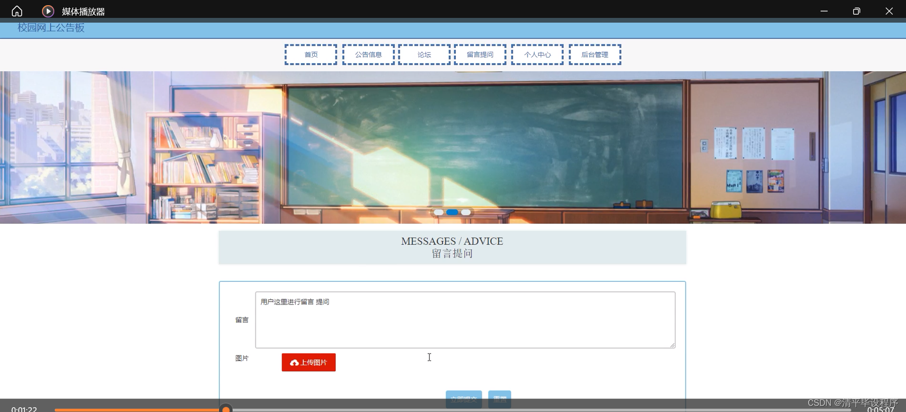The image size is (906, 412).
Task: Click the 重置 reset button
Action: coord(500,399)
